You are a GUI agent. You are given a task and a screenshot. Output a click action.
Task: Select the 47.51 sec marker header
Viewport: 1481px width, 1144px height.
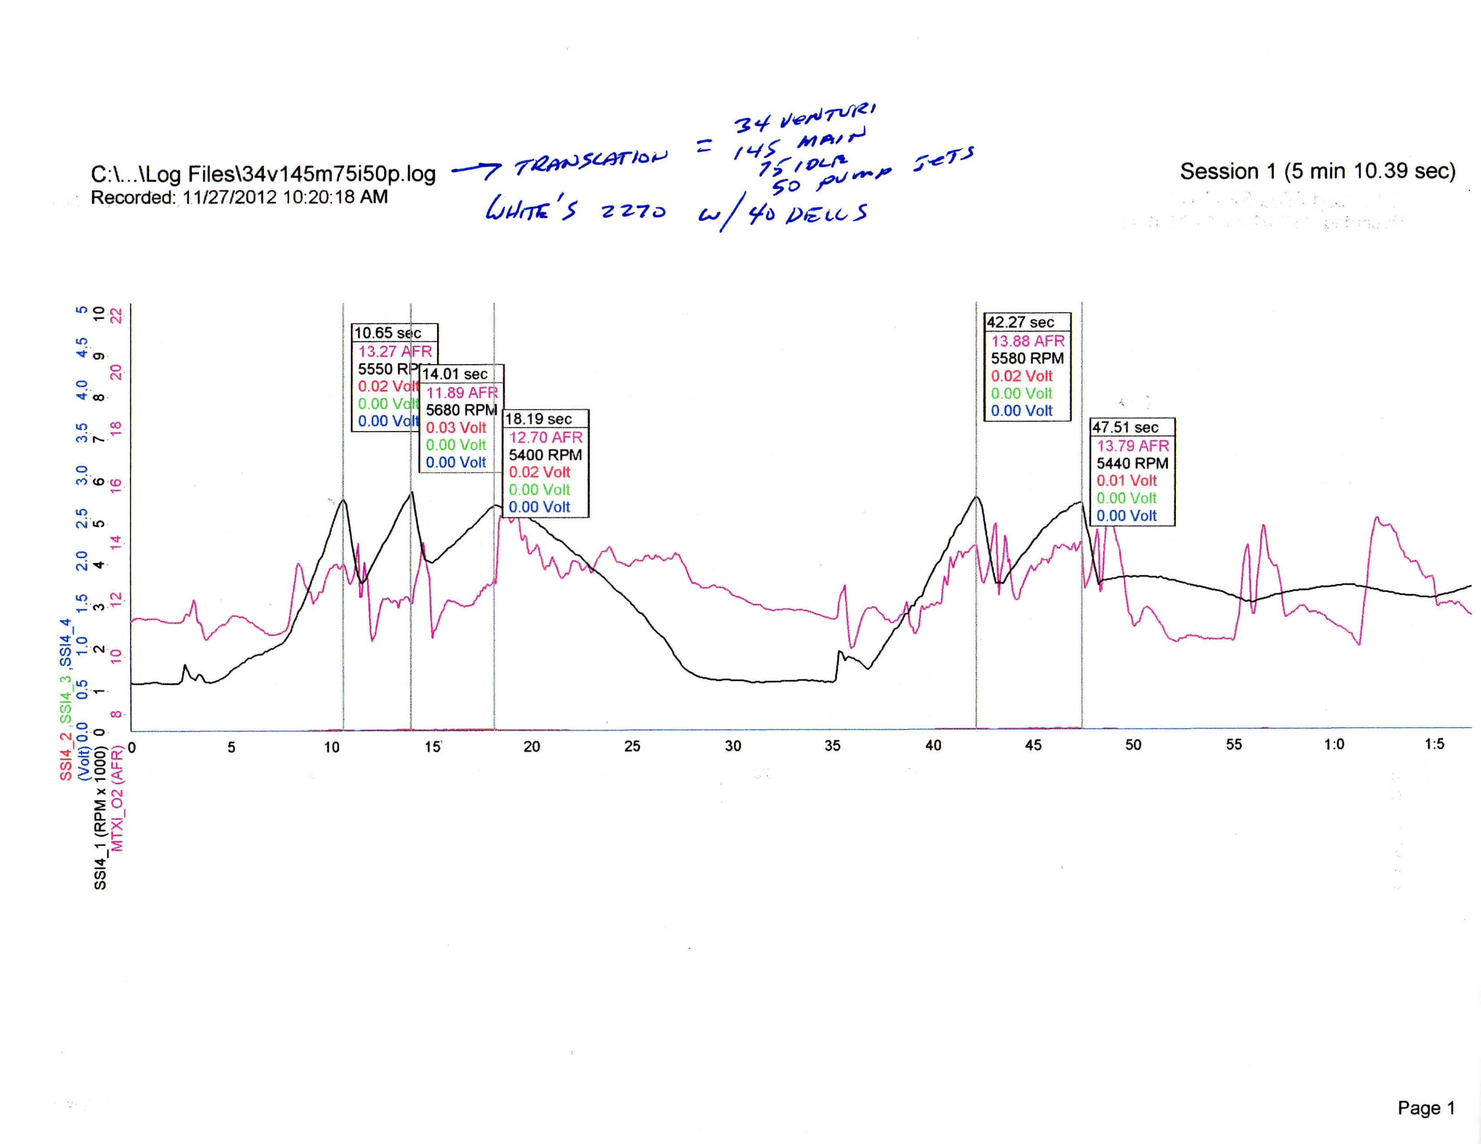(x=1126, y=428)
